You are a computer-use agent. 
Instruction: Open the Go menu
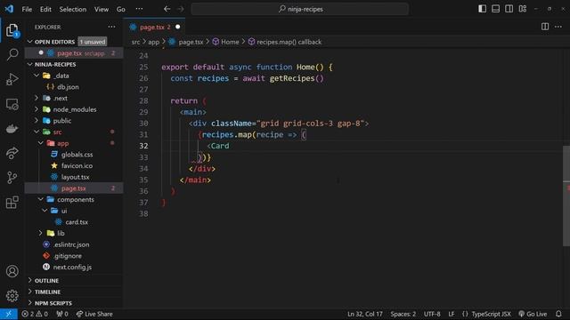121,9
